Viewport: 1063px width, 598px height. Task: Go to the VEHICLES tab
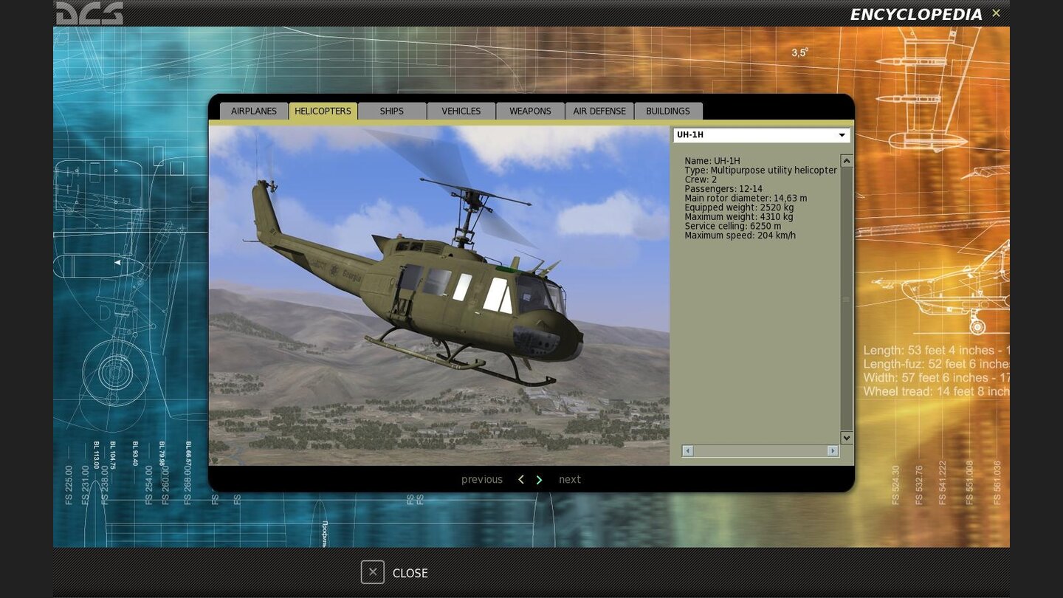tap(461, 111)
